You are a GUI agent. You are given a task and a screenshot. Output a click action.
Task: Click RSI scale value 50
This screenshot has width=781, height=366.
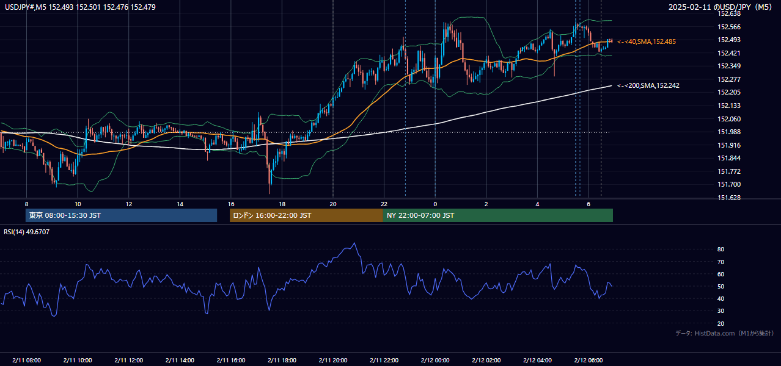[x=721, y=286]
